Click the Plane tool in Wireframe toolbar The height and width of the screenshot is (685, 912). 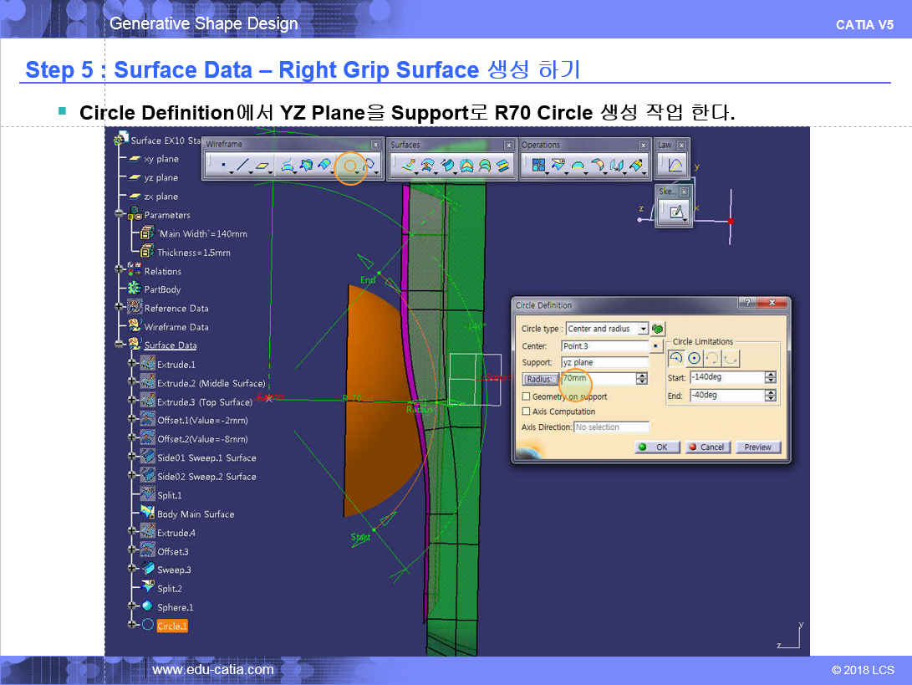(x=263, y=166)
